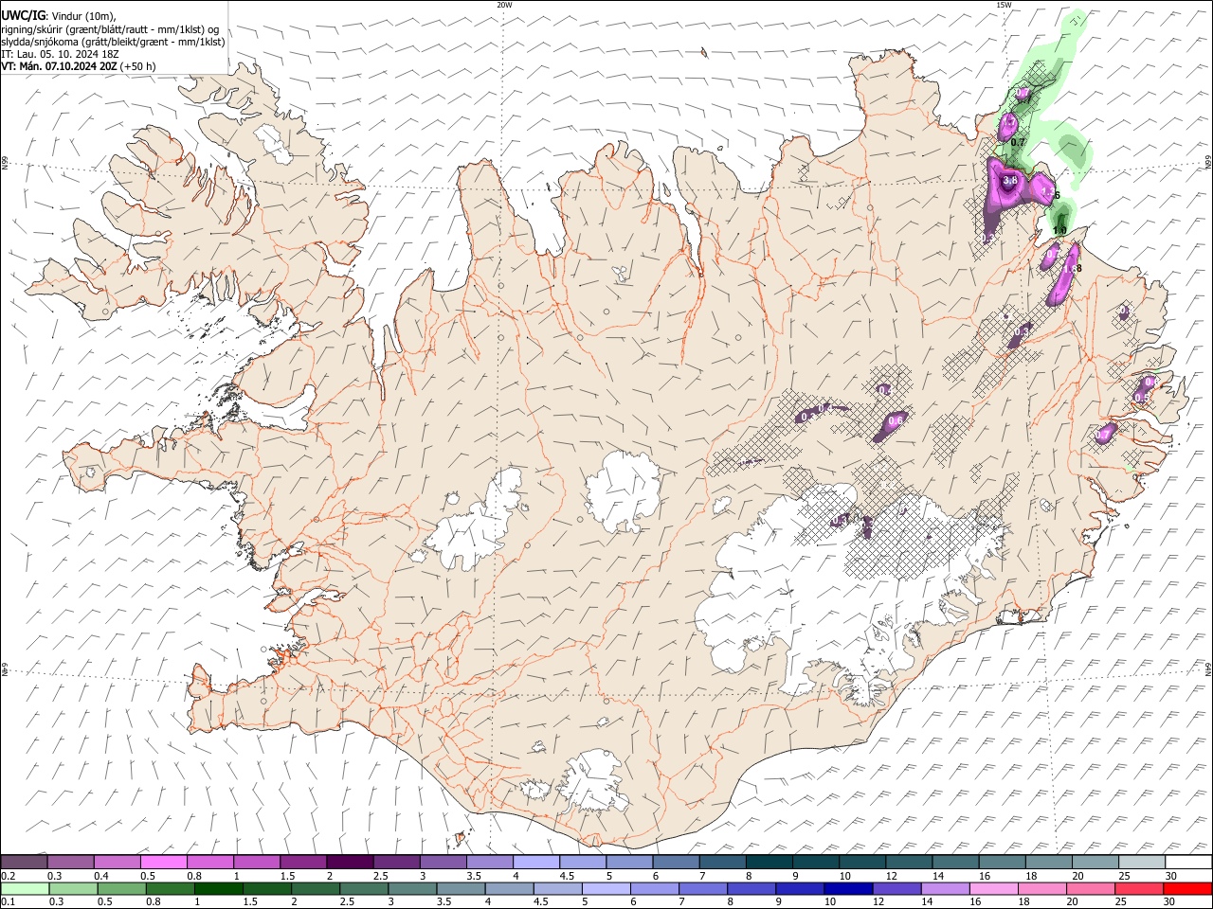Click darkest green lower swatch starting at 1
This screenshot has width=1213, height=909.
pyautogui.click(x=219, y=888)
